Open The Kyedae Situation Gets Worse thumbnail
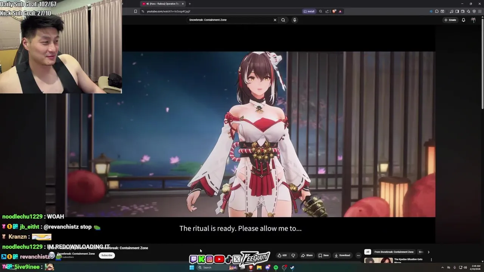 379,260
